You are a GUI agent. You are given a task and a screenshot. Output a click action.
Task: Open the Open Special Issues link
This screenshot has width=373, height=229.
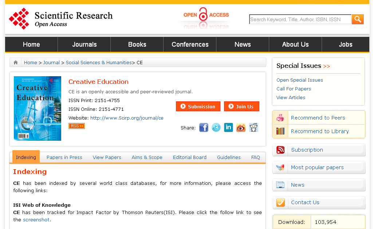(300, 80)
